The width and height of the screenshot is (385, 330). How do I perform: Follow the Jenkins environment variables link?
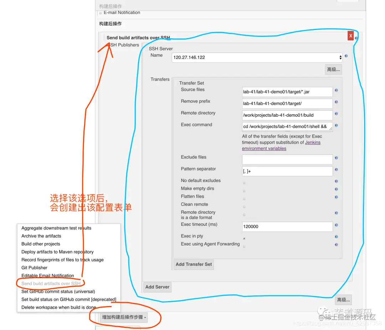(x=281, y=146)
